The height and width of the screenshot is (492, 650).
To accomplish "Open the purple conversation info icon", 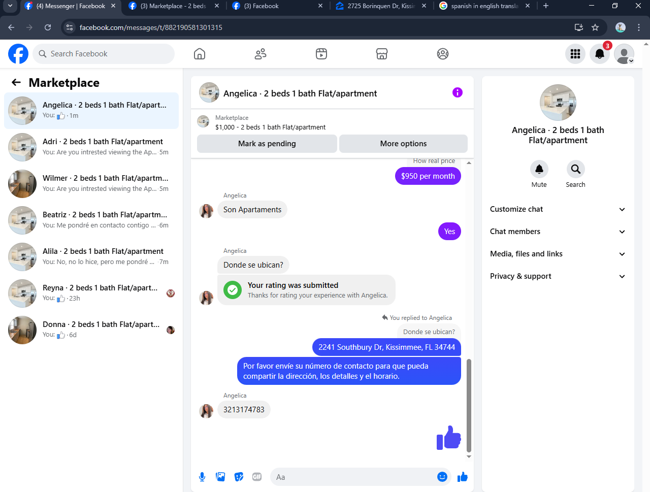I will point(458,92).
